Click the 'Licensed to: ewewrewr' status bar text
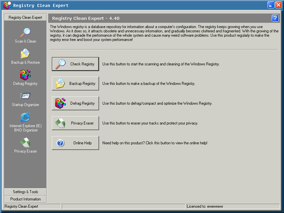The image size is (284, 213). pyautogui.click(x=205, y=206)
